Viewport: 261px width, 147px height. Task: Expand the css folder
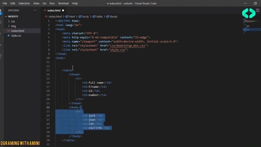pos(13,21)
